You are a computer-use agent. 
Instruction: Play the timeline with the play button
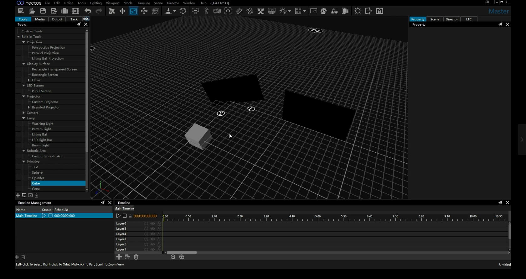[118, 216]
